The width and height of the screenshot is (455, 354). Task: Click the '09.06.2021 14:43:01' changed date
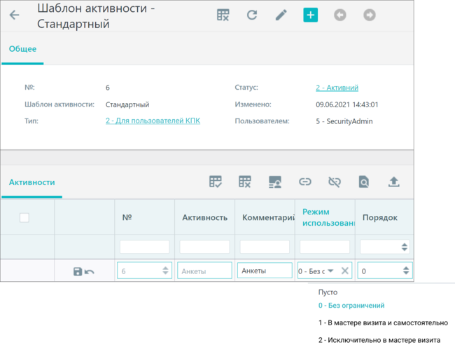[347, 104]
